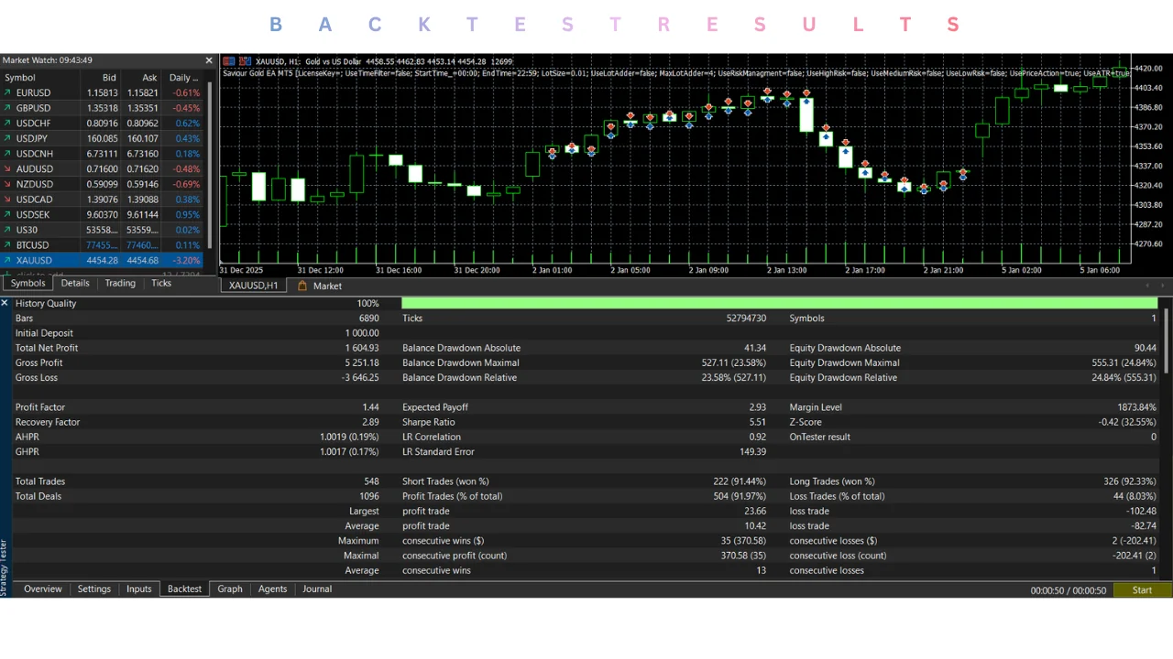
Task: Click the red chart icon beside XAUUSD title
Action: [228, 61]
